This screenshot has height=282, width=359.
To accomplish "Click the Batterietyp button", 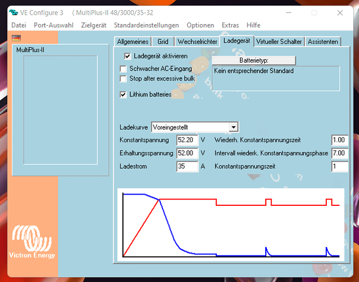I will point(253,60).
